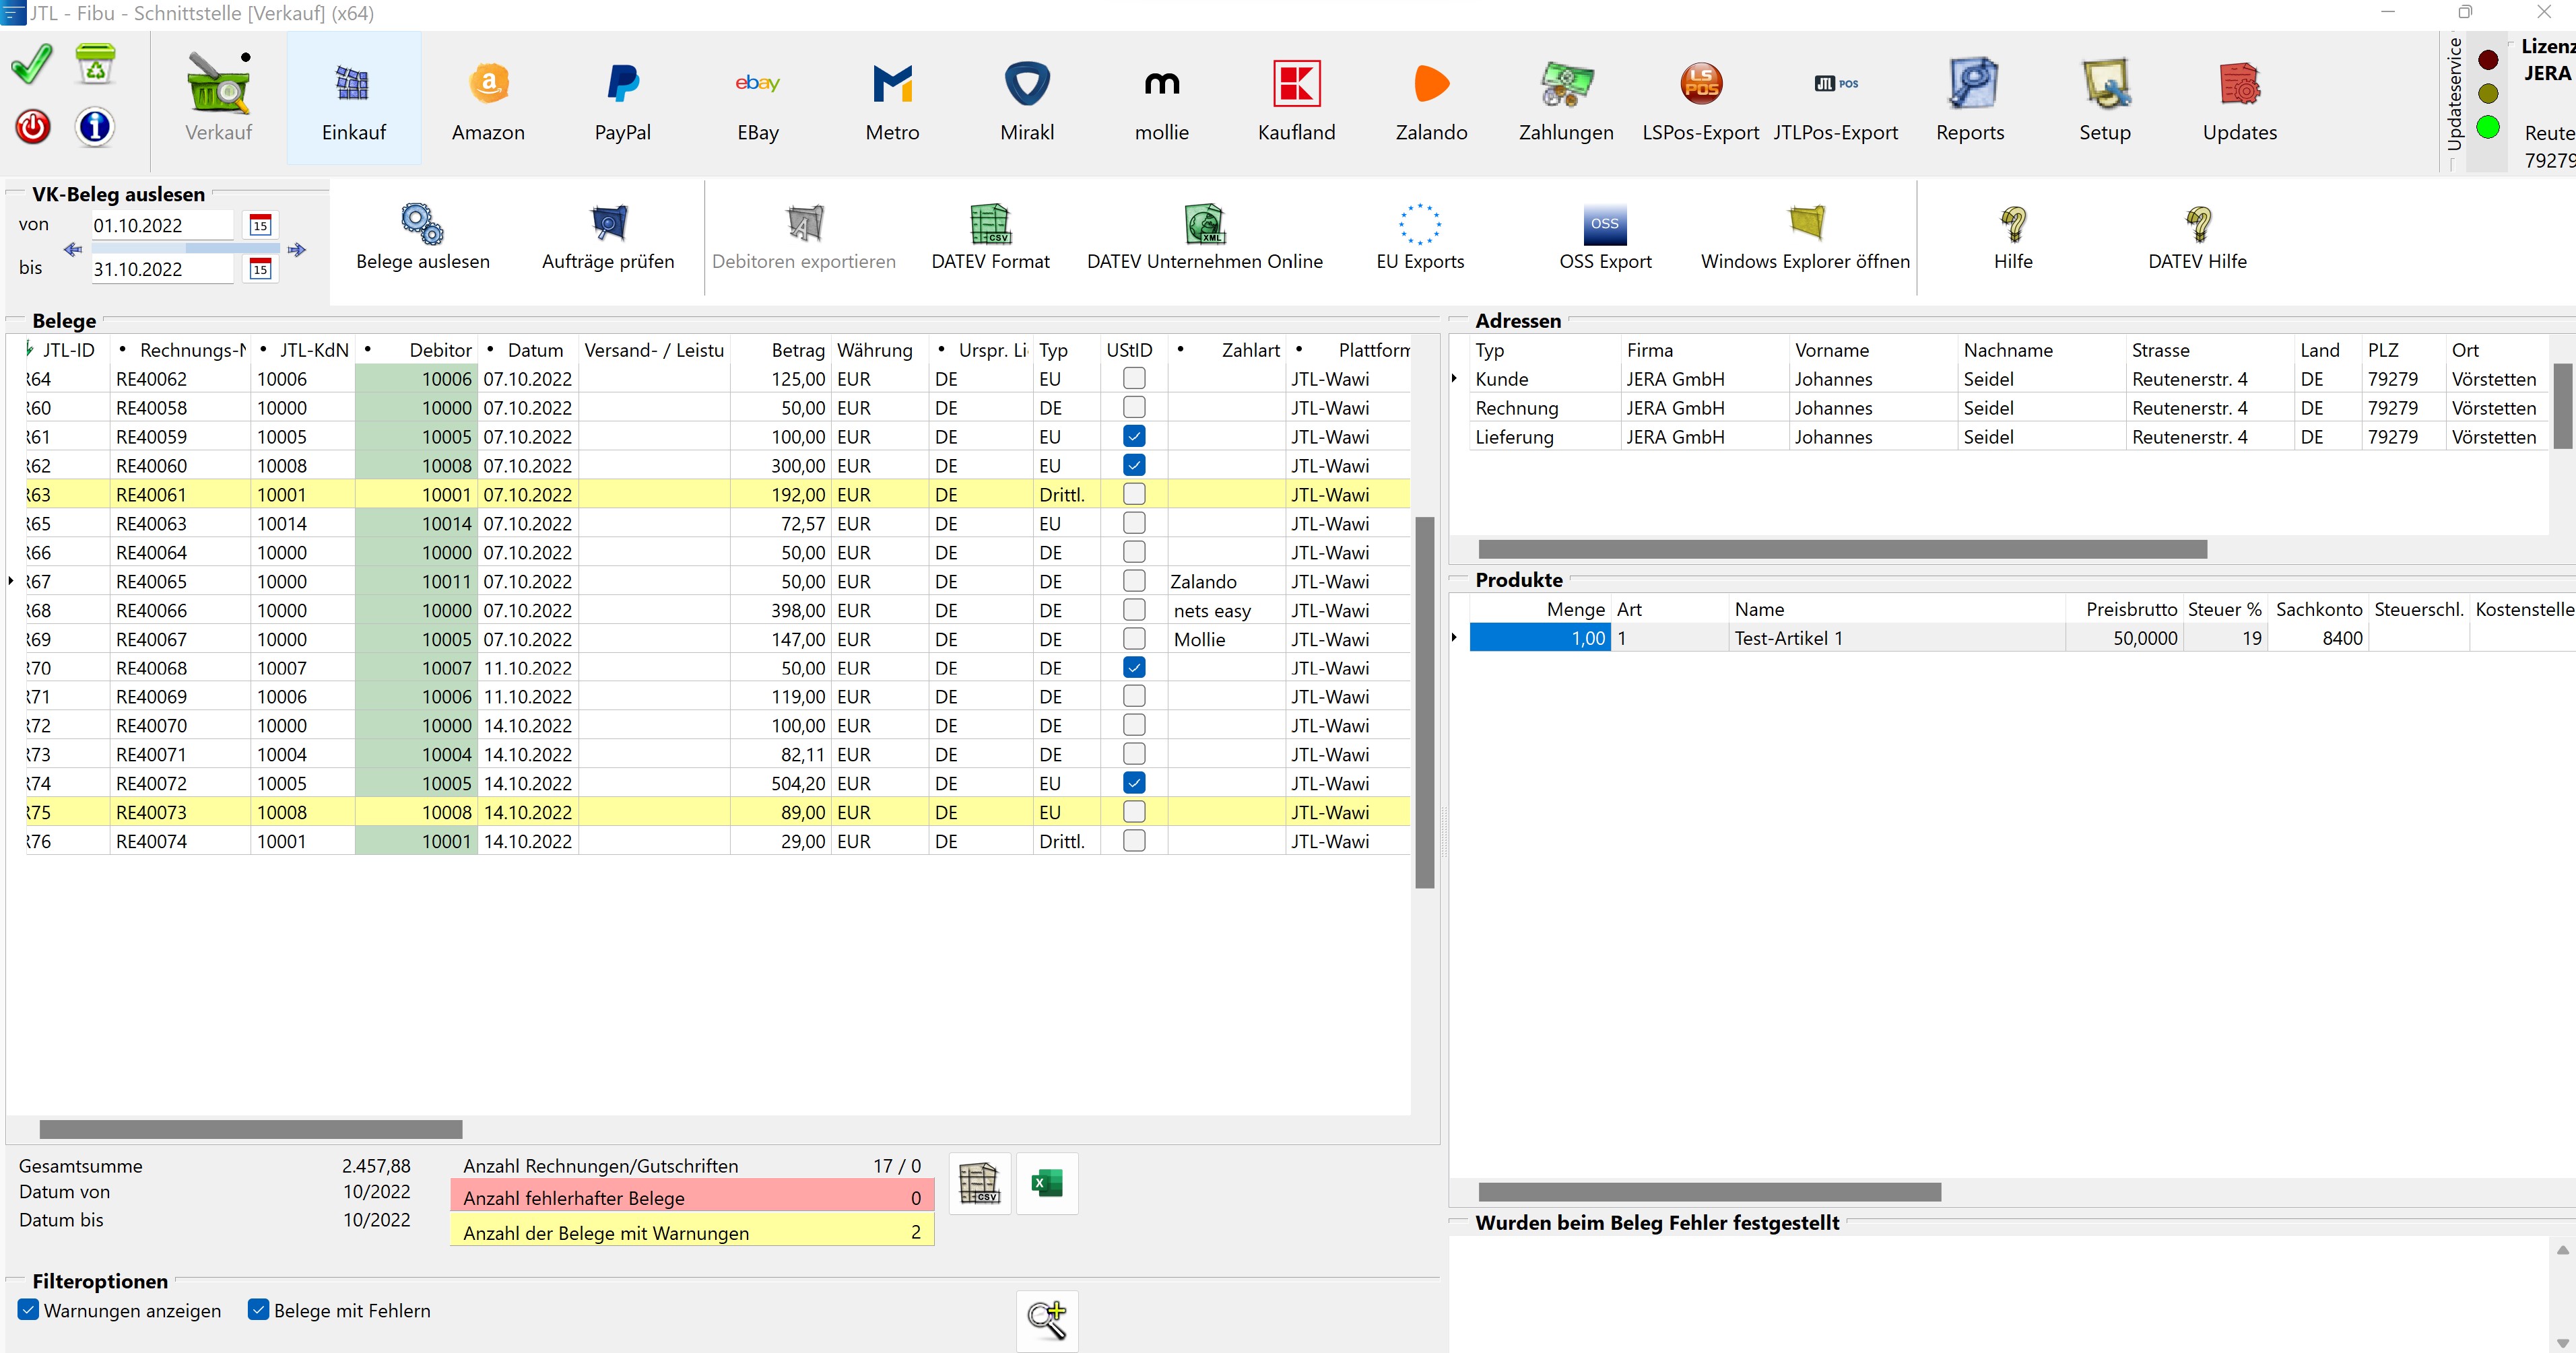Click the magnifier search icon at the bottom
Screen dimensions: 2576x1353
(1047, 1321)
